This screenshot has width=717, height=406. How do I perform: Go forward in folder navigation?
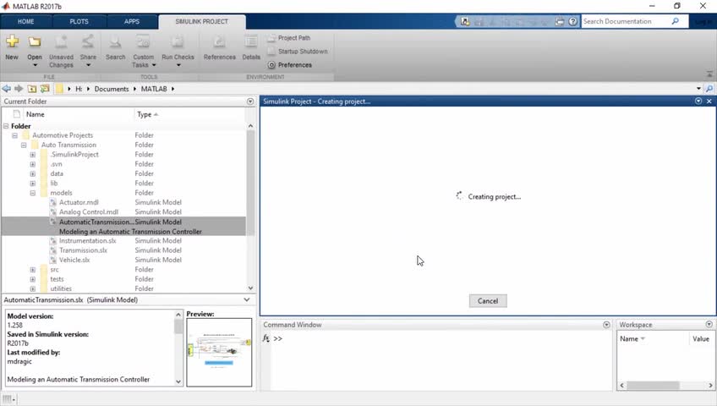click(x=19, y=89)
